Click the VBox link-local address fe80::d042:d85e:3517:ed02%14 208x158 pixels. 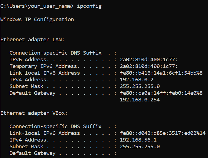[x=163, y=133]
